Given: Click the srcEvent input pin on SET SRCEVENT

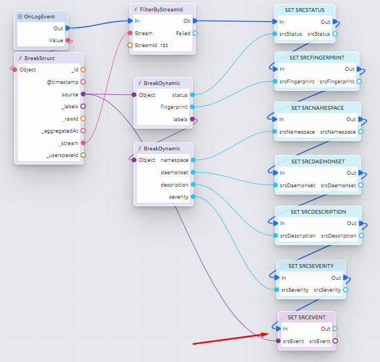Looking at the screenshot, I should click(278, 341).
